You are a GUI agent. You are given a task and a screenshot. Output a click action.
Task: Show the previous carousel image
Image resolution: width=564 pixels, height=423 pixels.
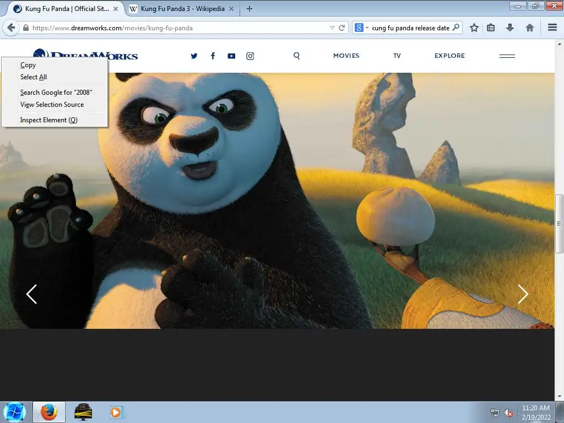pyautogui.click(x=31, y=294)
